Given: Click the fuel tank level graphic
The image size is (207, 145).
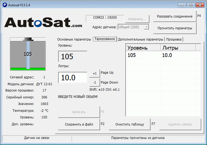Looking at the screenshot, I should pos(28,54).
